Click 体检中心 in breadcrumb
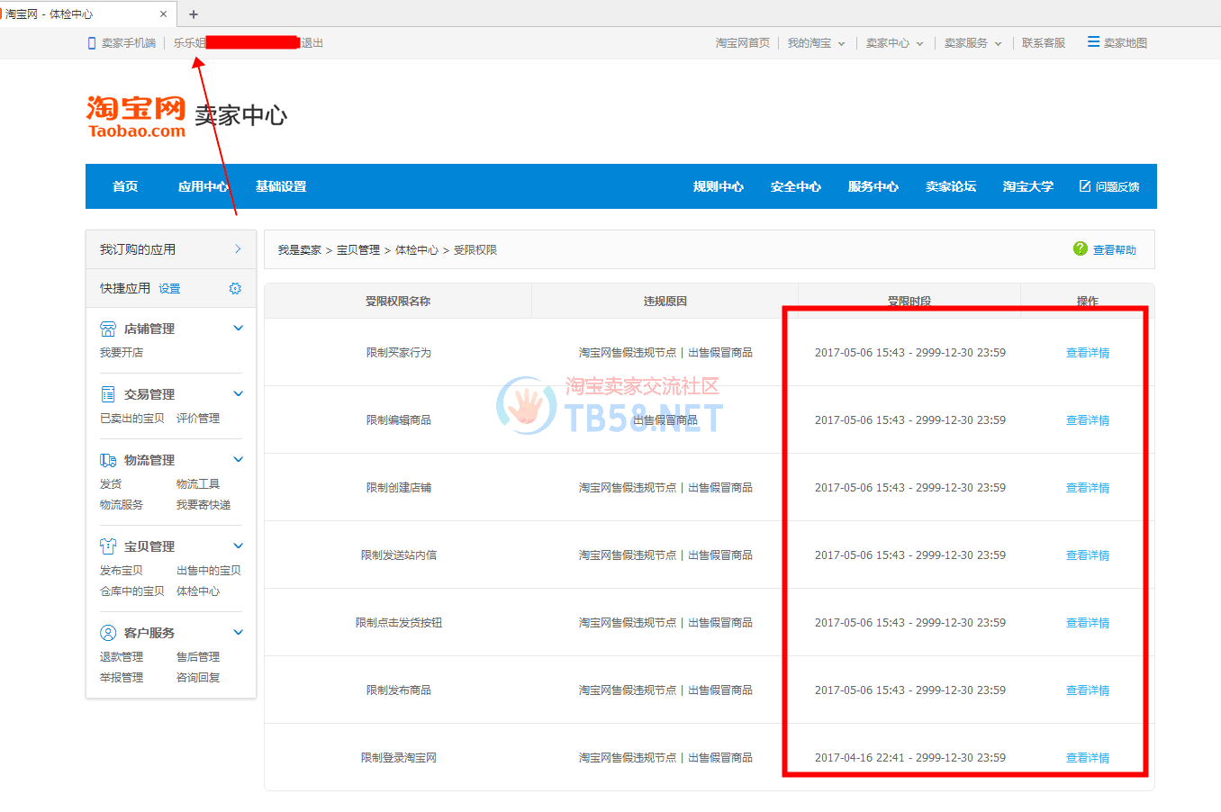 point(417,250)
